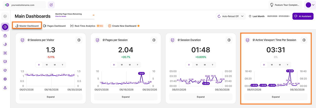The image size is (316, 108).
Task: Expand the Active Viewport Time chart
Action: 276,97
